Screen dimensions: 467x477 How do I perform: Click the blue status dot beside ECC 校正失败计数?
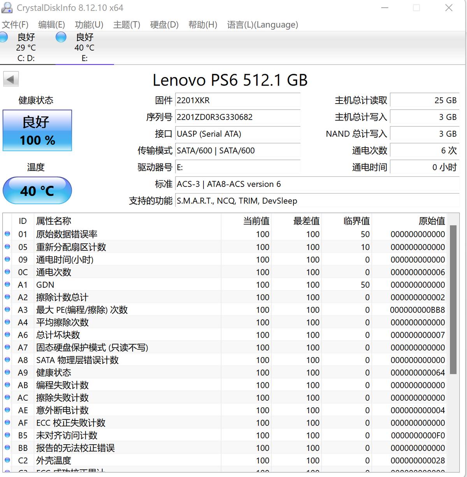[x=7, y=422]
